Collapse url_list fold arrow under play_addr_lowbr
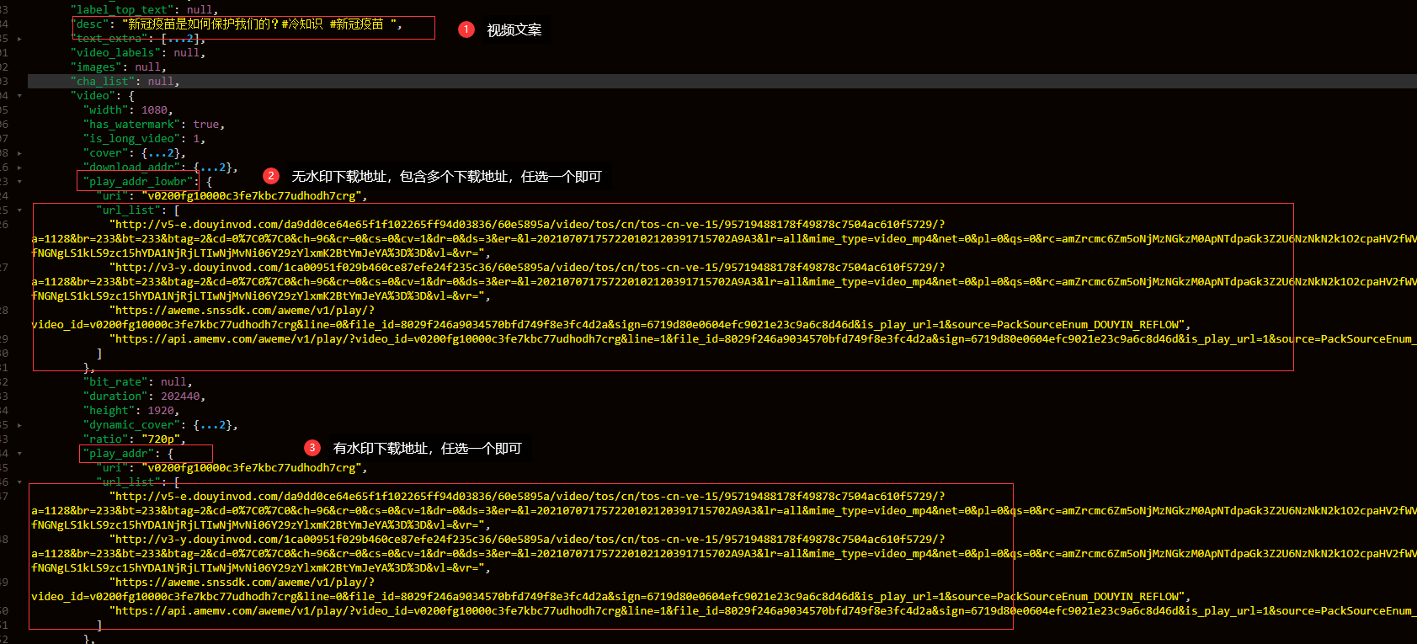The width and height of the screenshot is (1417, 644). [x=19, y=210]
